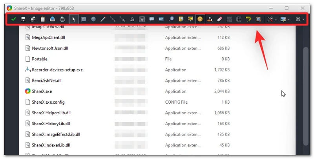Select the yellow Highlight marker tool
Screen dimensions: 314x159
coord(248,19)
